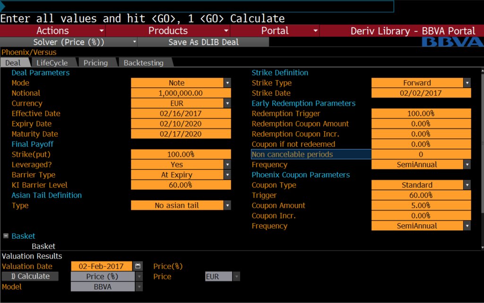This screenshot has width=484, height=303.
Task: Open the Strike Type Forward dropdown arrow
Action: (467, 83)
